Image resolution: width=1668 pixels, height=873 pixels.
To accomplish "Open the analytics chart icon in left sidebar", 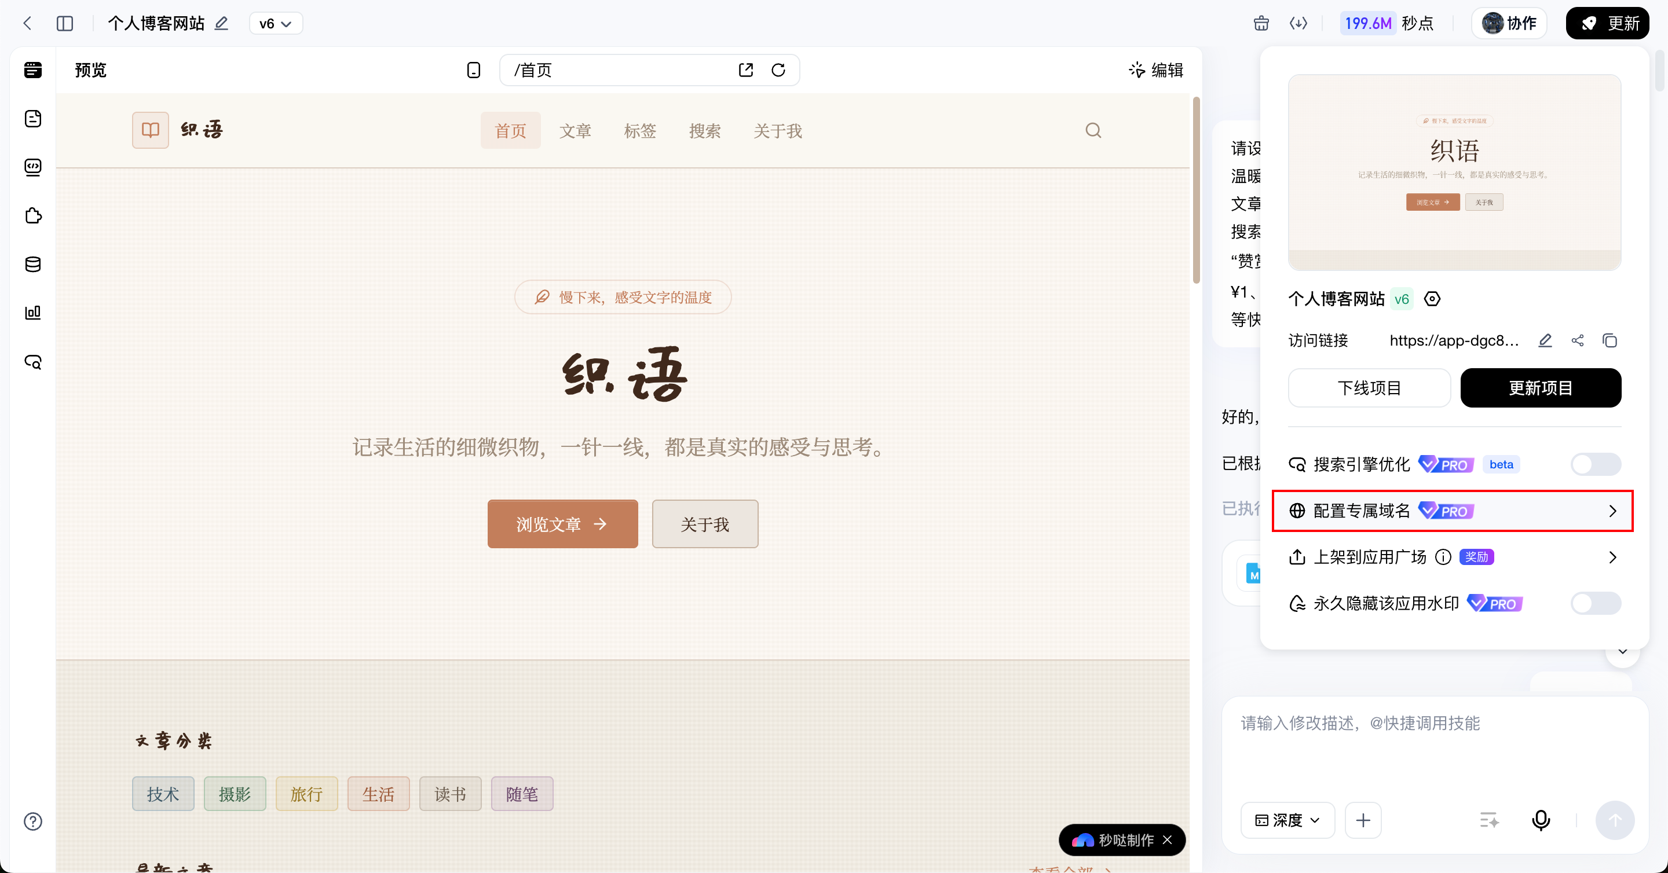I will (33, 313).
